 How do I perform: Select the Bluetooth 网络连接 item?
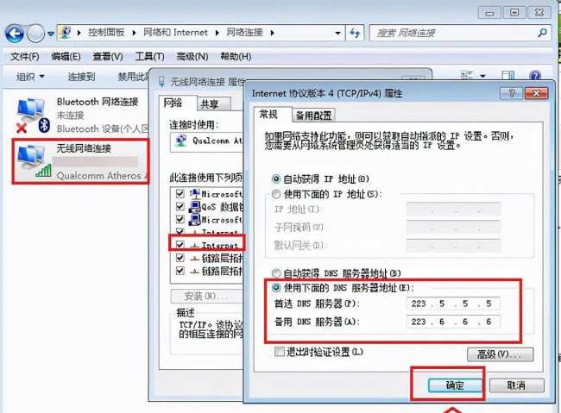tap(81, 116)
